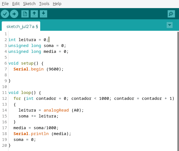Image resolution: width=179 pixels, height=151 pixels.
Task: Create a new sketch with New icon
Action: click(25, 14)
